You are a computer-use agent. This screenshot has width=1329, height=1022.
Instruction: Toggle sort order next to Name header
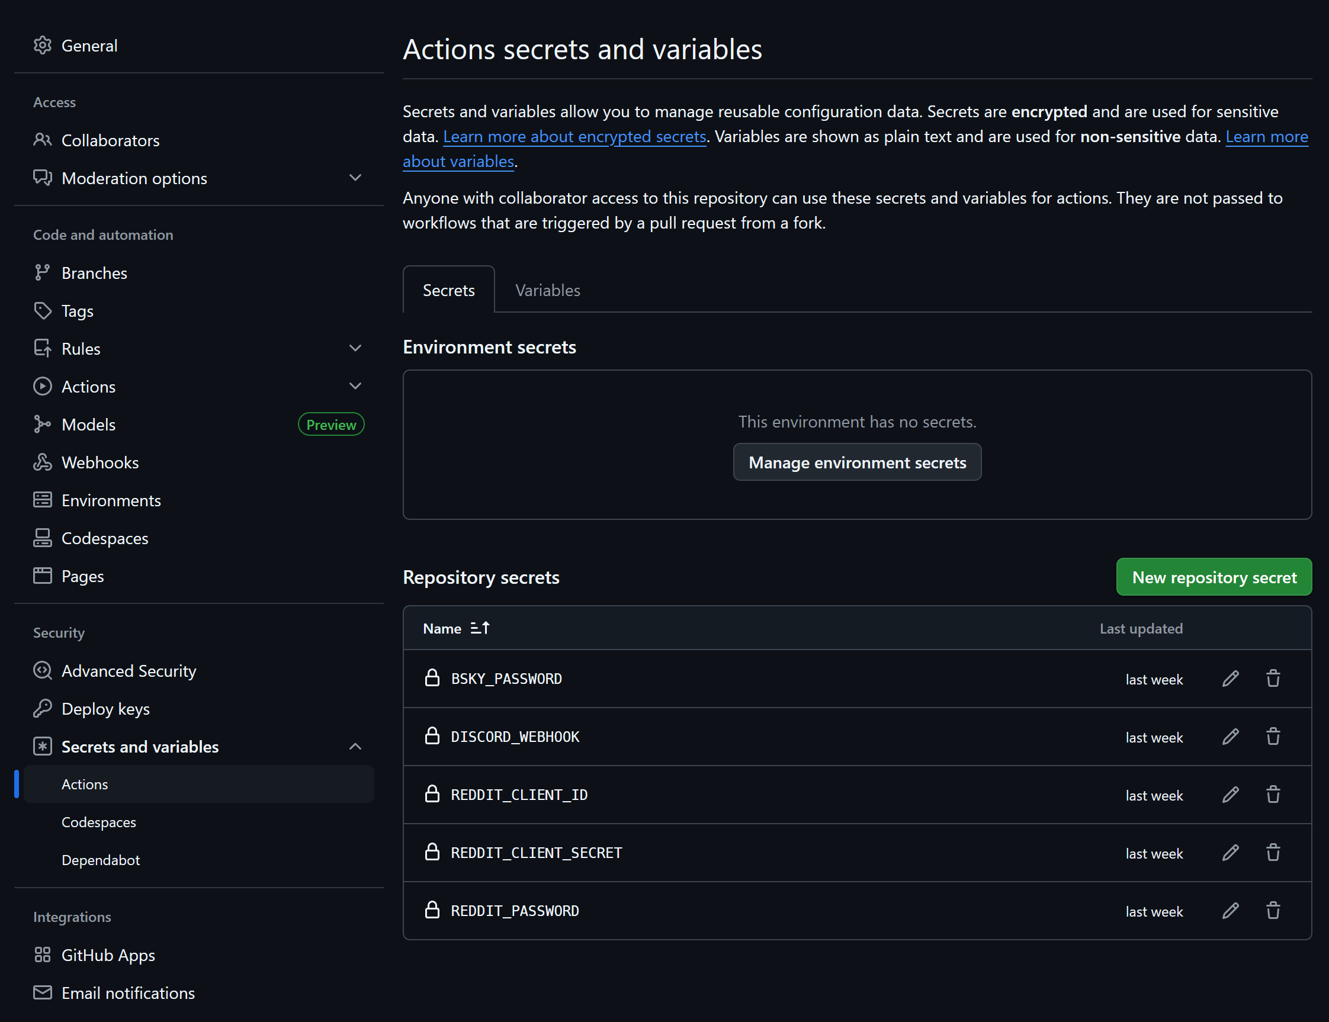tap(480, 628)
